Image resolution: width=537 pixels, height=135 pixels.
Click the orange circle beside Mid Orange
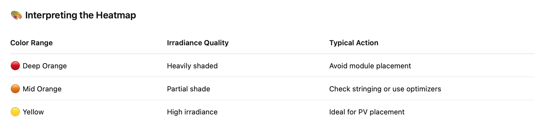point(15,89)
